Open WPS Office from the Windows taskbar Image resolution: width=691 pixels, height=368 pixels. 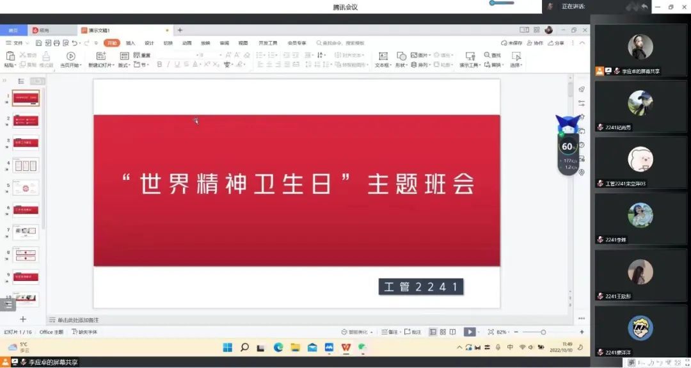pyautogui.click(x=346, y=348)
